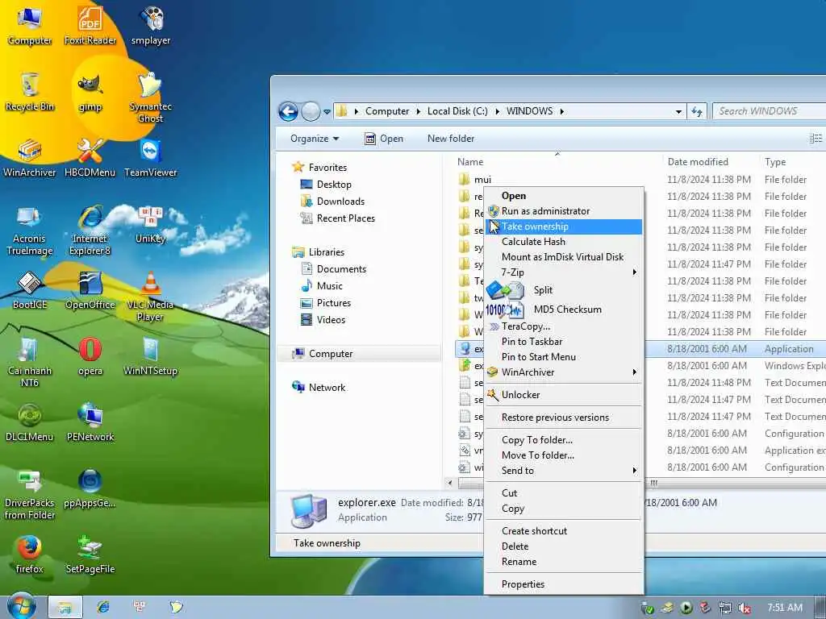Click Internet Explorer taskbar icon
The width and height of the screenshot is (826, 619).
(x=102, y=607)
